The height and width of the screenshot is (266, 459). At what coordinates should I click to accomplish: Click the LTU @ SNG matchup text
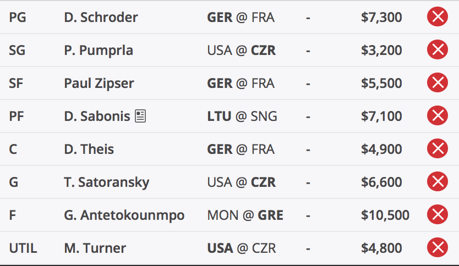click(x=242, y=117)
